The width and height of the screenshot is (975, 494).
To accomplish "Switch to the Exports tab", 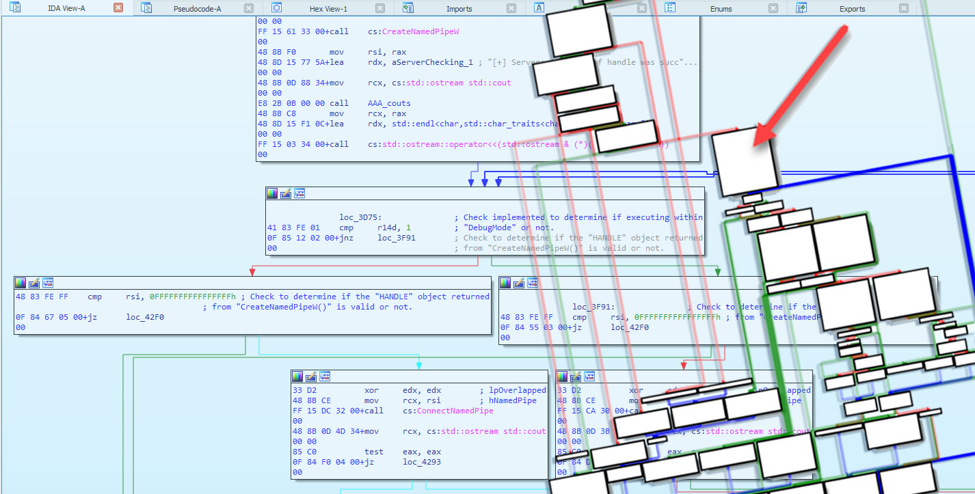I will coord(852,9).
